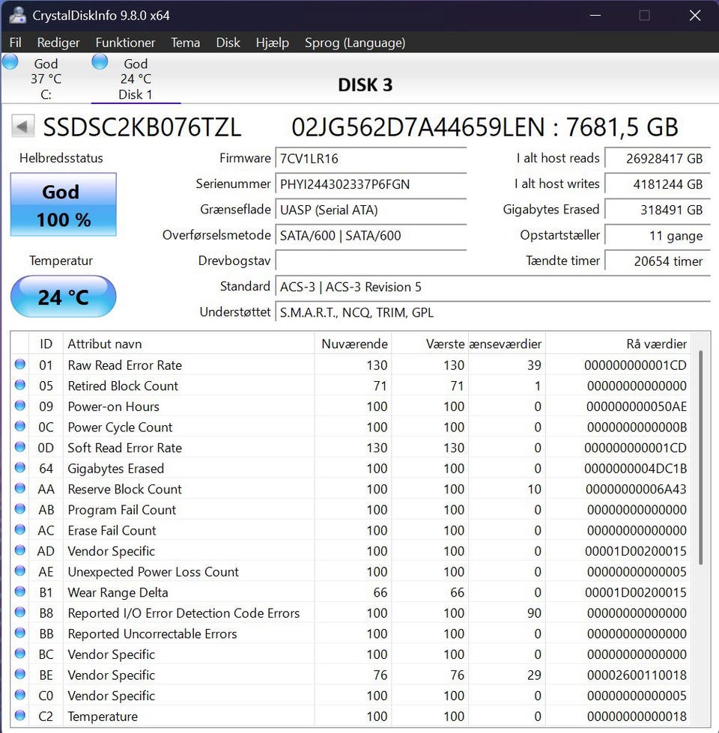Click the previous disk arrow icon

click(x=23, y=127)
